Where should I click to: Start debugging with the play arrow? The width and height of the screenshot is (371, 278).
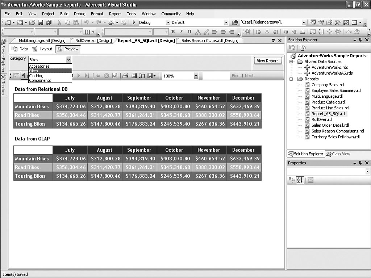click(x=134, y=22)
